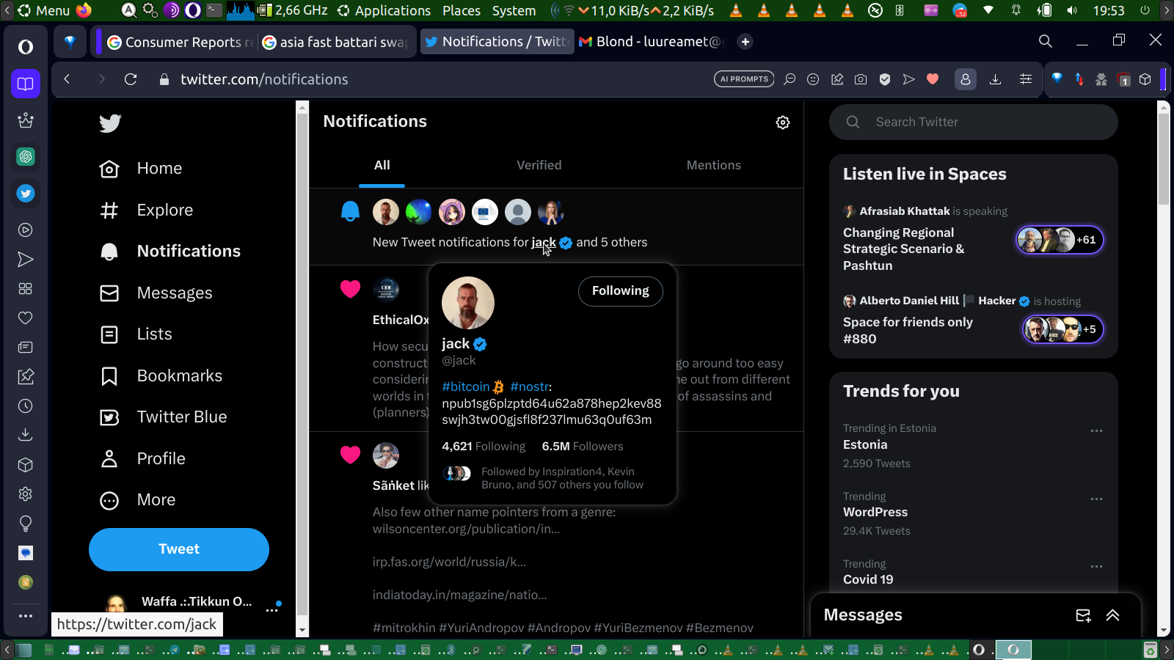The image size is (1174, 660).
Task: Expand the Messages drawer
Action: coord(1113,615)
